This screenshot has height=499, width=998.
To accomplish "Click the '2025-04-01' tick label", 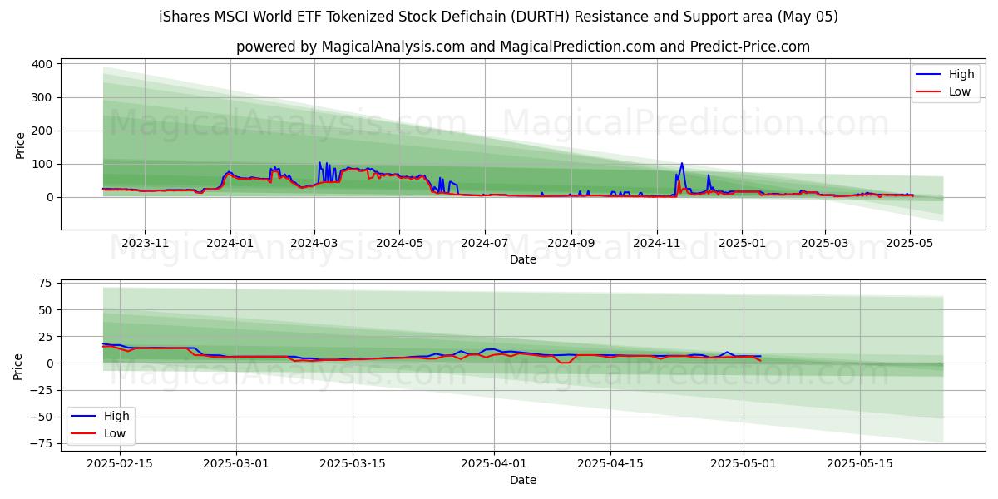I will click(494, 463).
